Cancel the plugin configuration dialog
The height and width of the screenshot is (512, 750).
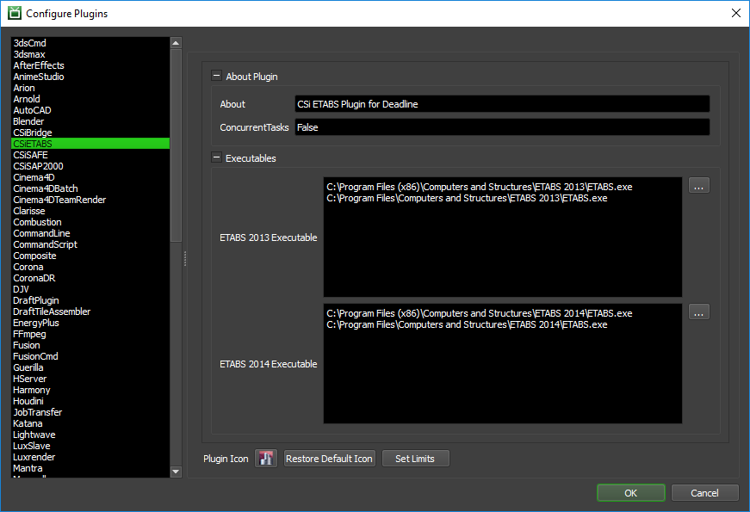704,493
